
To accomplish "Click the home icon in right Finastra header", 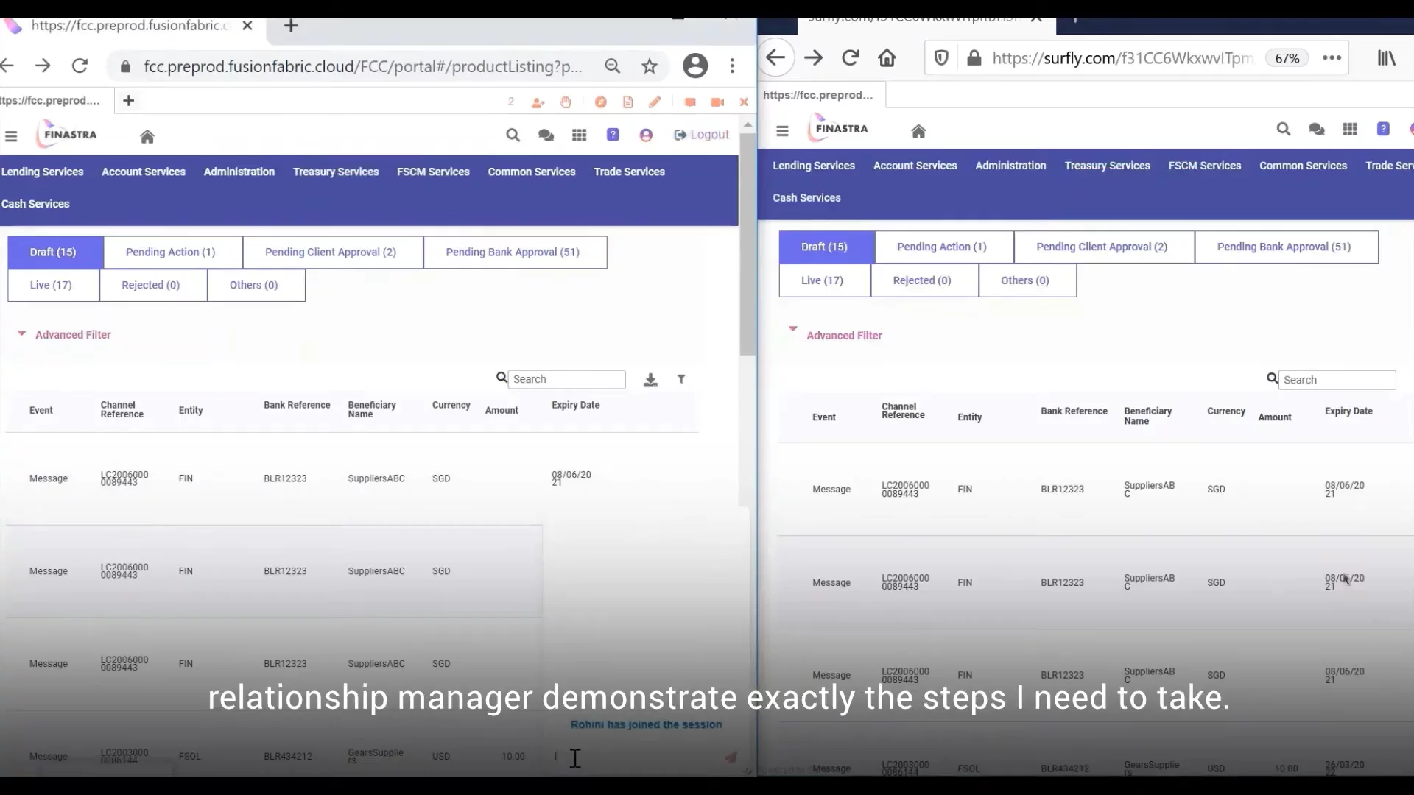I will coord(918,131).
